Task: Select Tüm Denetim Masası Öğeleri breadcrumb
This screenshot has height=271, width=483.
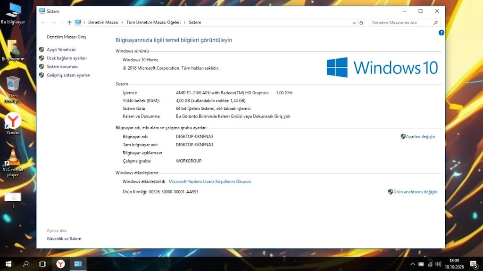Action: pyautogui.click(x=153, y=23)
